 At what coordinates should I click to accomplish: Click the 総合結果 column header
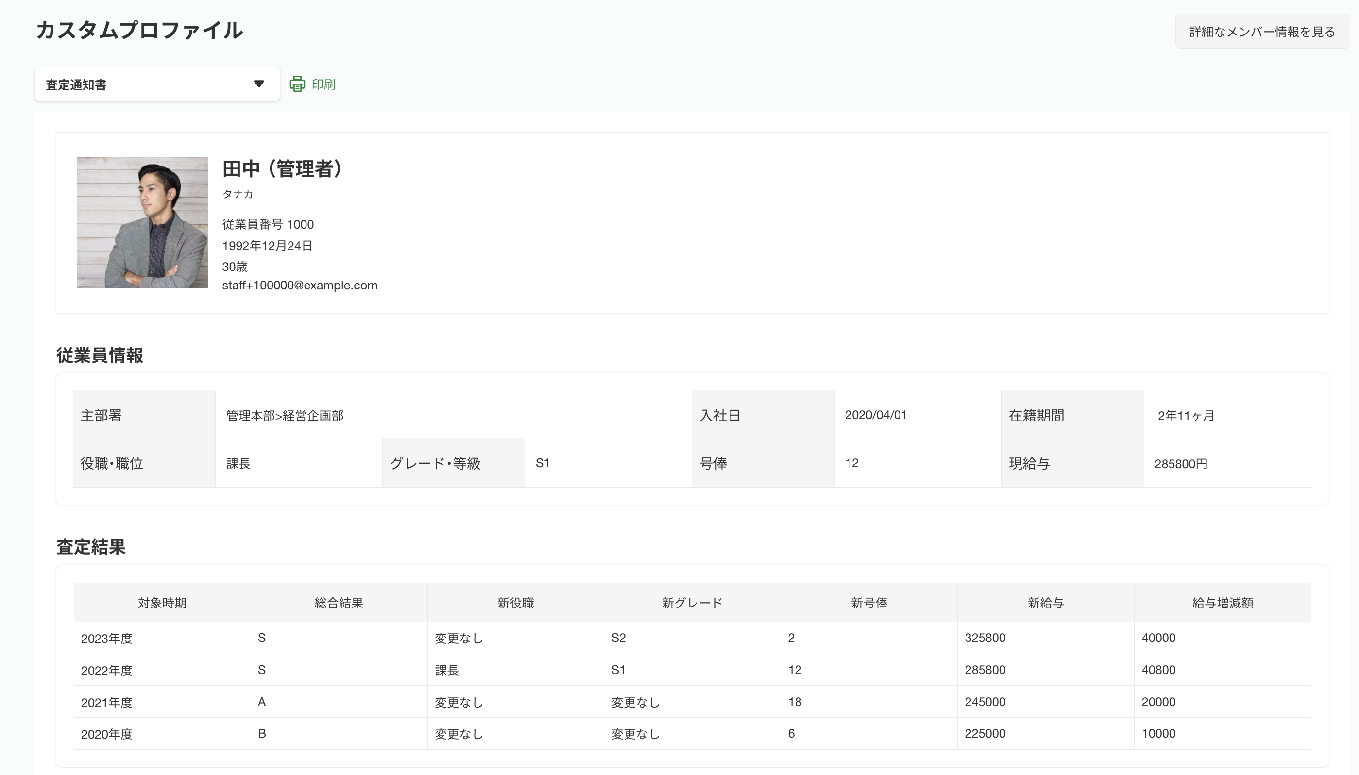[x=339, y=603]
